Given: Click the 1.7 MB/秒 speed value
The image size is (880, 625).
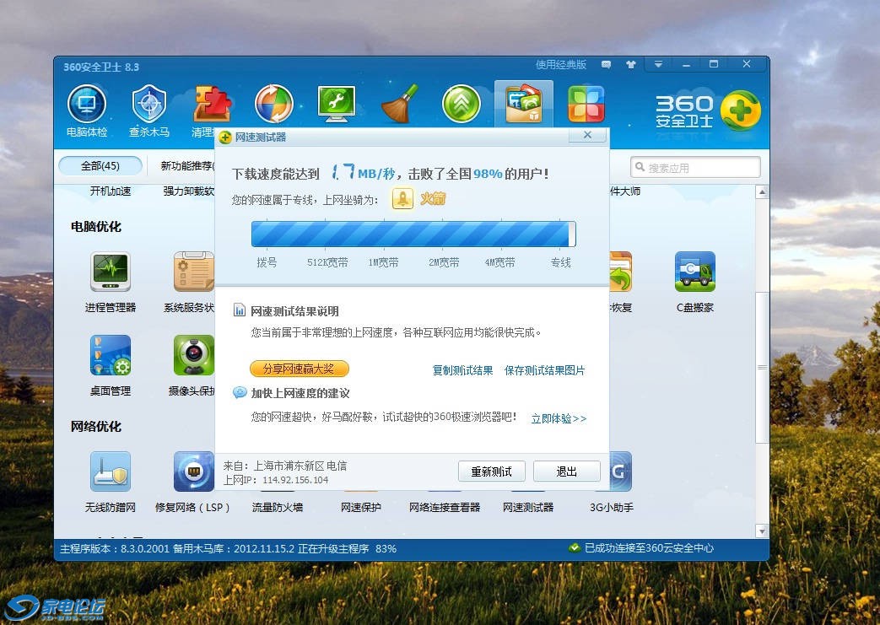Looking at the screenshot, I should 363,173.
